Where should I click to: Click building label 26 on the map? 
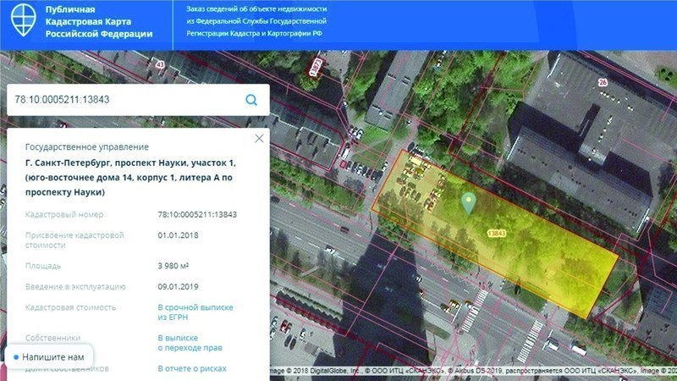(603, 82)
